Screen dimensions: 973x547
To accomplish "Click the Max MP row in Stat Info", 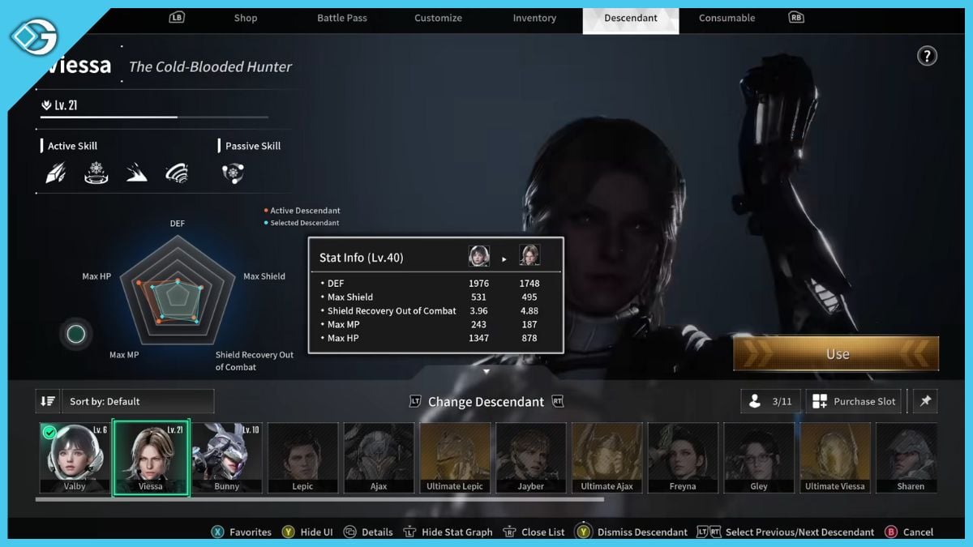I will coord(435,325).
